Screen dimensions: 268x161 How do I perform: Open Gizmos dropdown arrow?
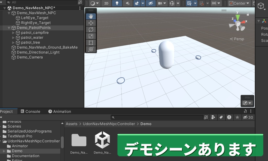(178, 3)
